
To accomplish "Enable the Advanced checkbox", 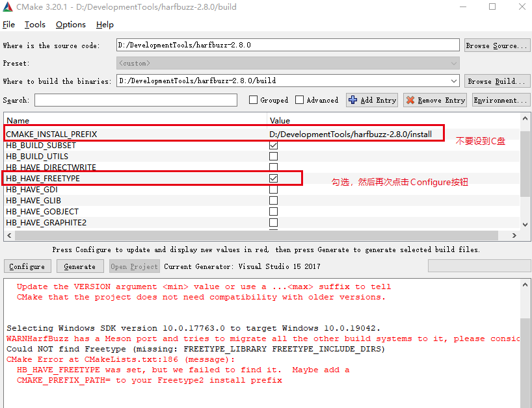I will pyautogui.click(x=299, y=99).
